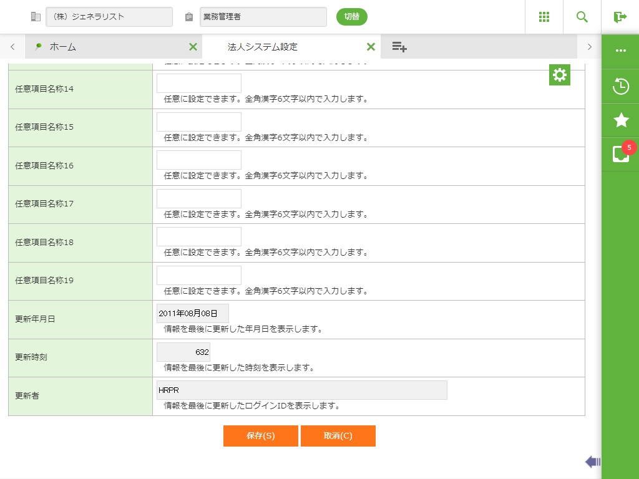Click the 任意項目名称16 input field
This screenshot has height=479, width=639.
click(x=199, y=160)
